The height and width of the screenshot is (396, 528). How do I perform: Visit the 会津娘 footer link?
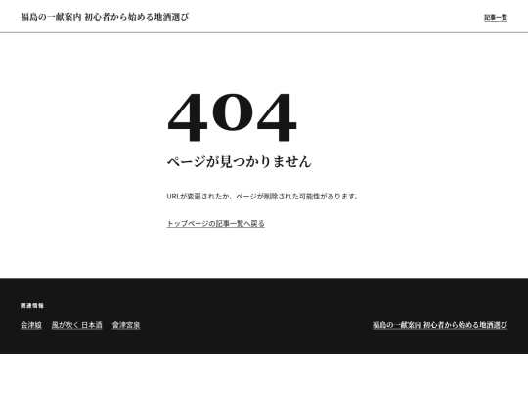pyautogui.click(x=31, y=325)
